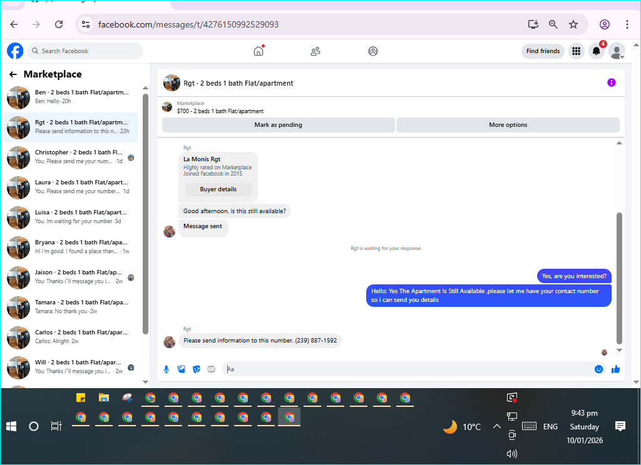Open Ben's conversation in the list
This screenshot has height=465, width=641.
(70, 97)
